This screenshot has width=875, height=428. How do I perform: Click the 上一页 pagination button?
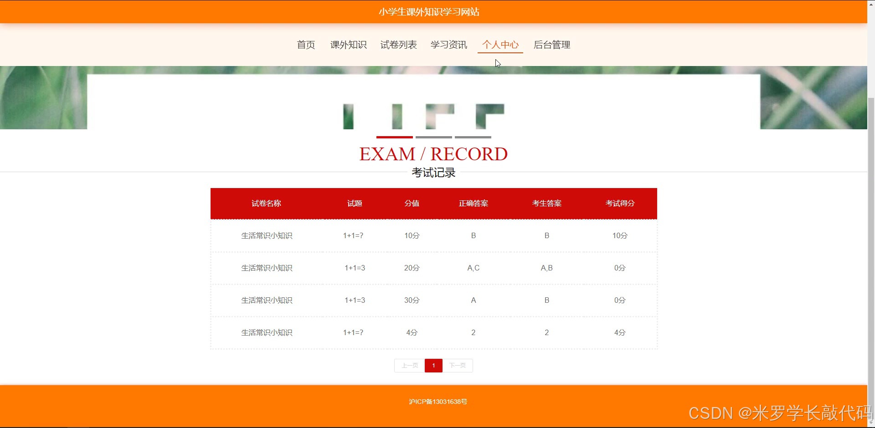[x=409, y=365]
